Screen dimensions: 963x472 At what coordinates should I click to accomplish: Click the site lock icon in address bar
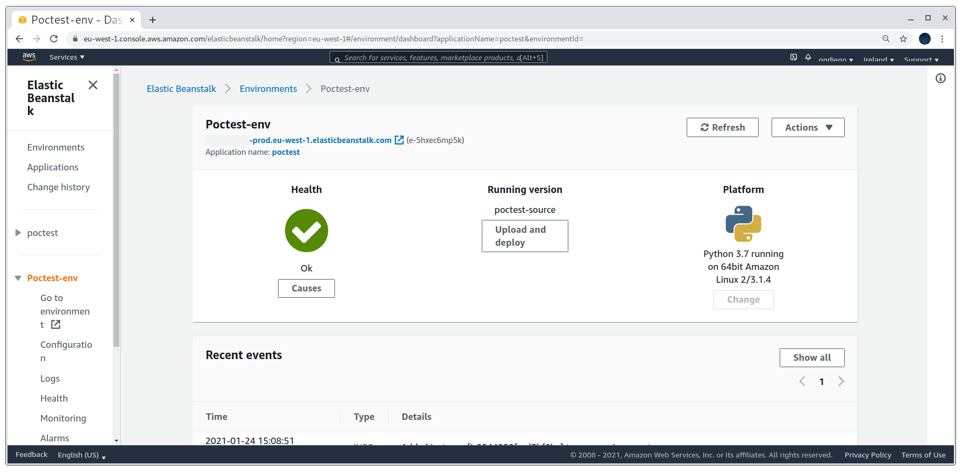click(x=75, y=39)
